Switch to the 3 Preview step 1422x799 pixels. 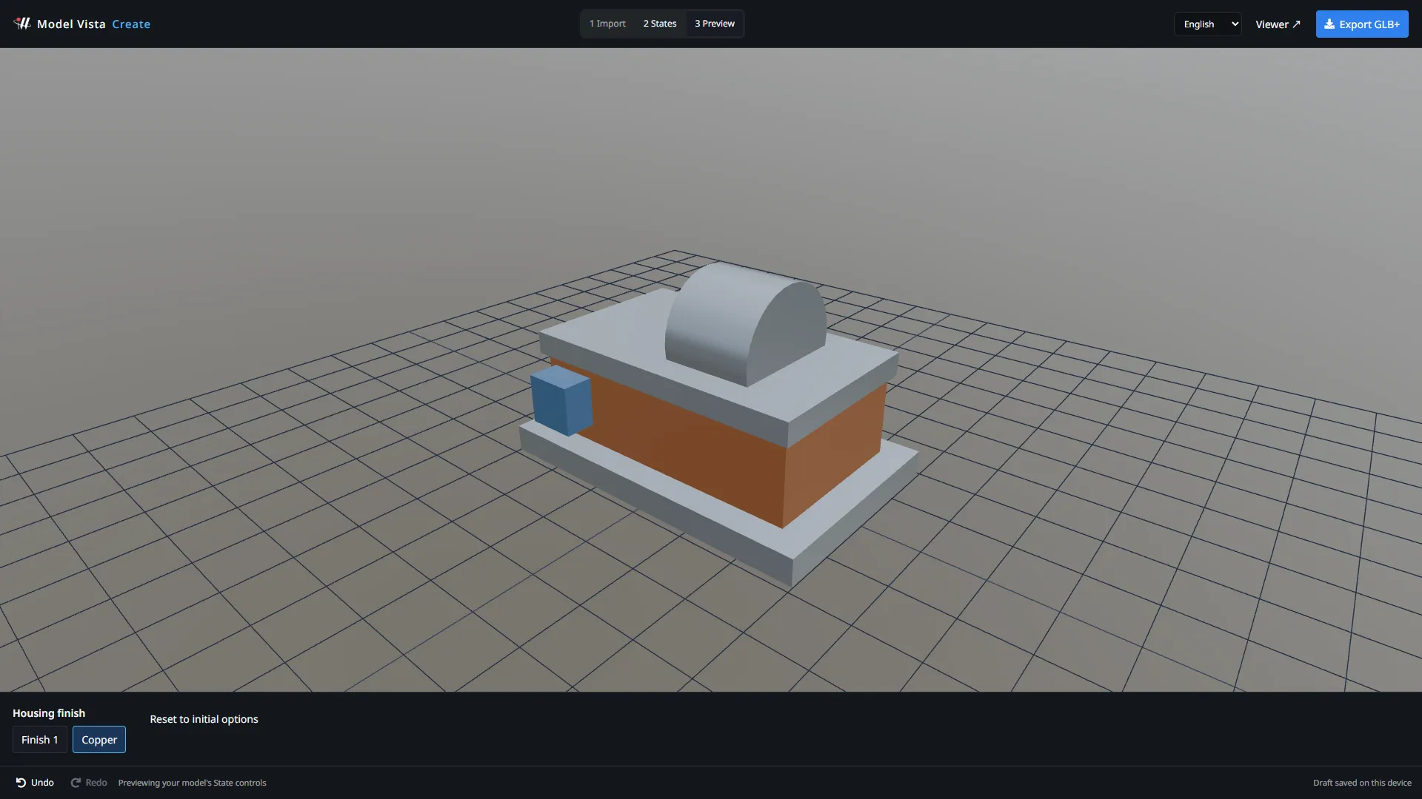click(715, 24)
